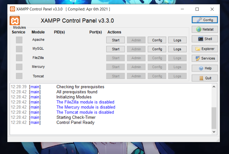Click the log scrollbar up arrow

point(214,87)
